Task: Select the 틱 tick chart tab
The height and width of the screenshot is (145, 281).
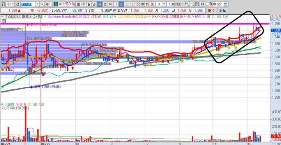Action: [110, 4]
